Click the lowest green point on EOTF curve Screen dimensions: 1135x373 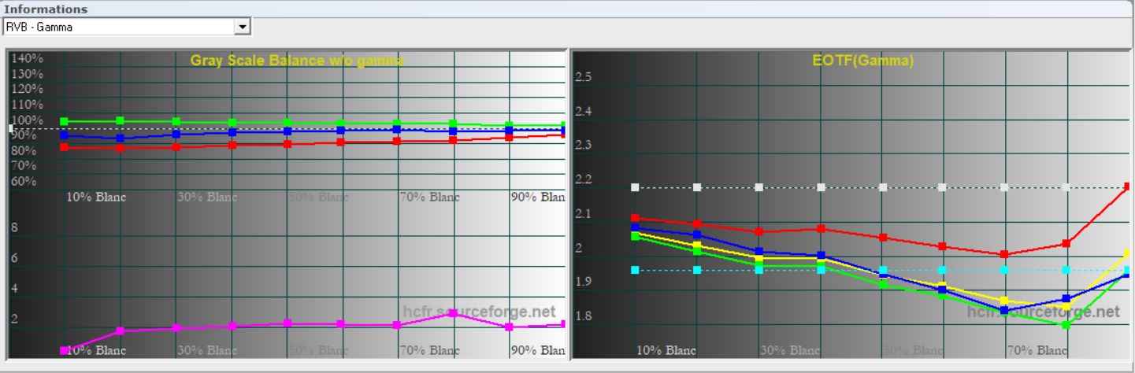point(1066,325)
